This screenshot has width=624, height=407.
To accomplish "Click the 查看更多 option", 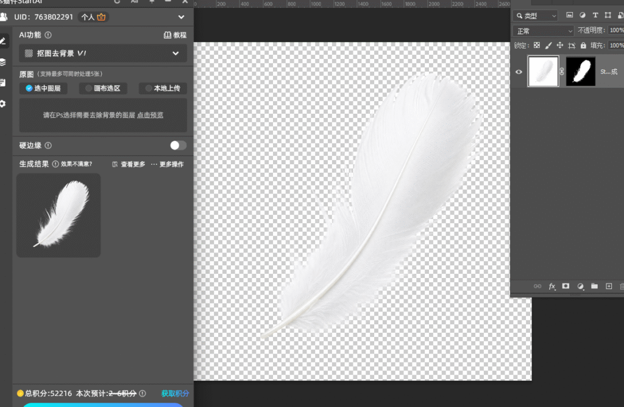I will [129, 164].
